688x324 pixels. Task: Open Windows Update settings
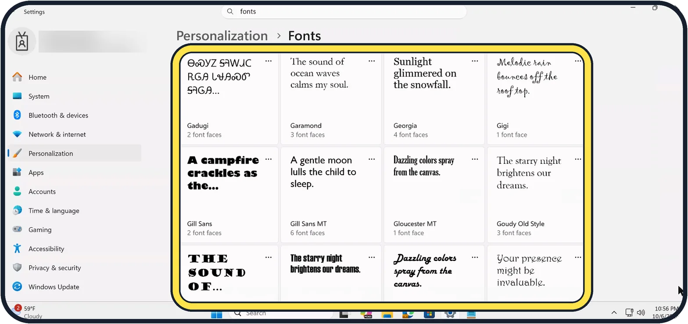[75, 287]
